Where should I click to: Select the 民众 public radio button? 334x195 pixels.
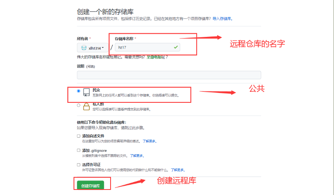79,91
